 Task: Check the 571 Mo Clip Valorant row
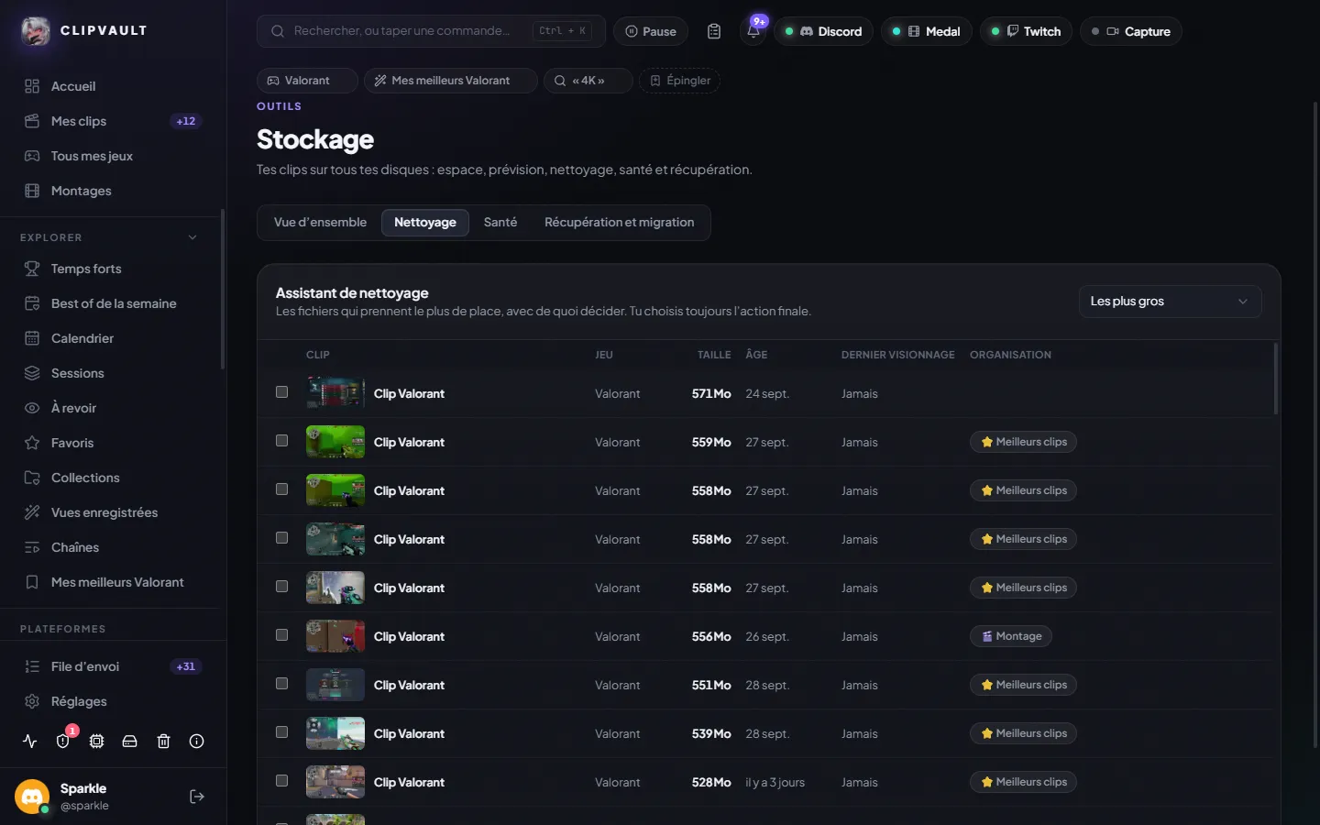282,392
